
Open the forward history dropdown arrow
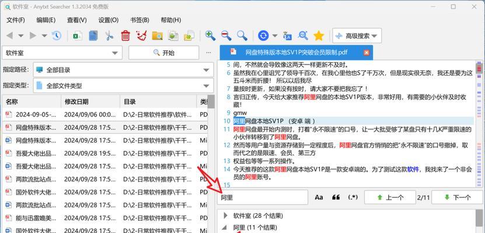pyautogui.click(x=44, y=36)
